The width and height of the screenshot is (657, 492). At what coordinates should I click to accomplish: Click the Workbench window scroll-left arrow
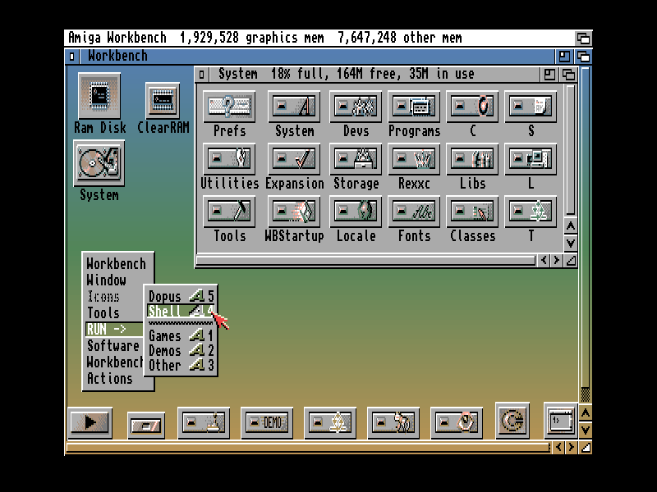tap(558, 447)
